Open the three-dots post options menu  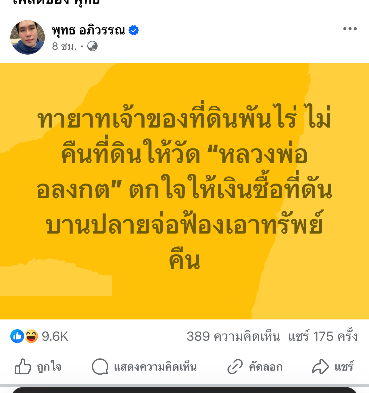pos(350,29)
